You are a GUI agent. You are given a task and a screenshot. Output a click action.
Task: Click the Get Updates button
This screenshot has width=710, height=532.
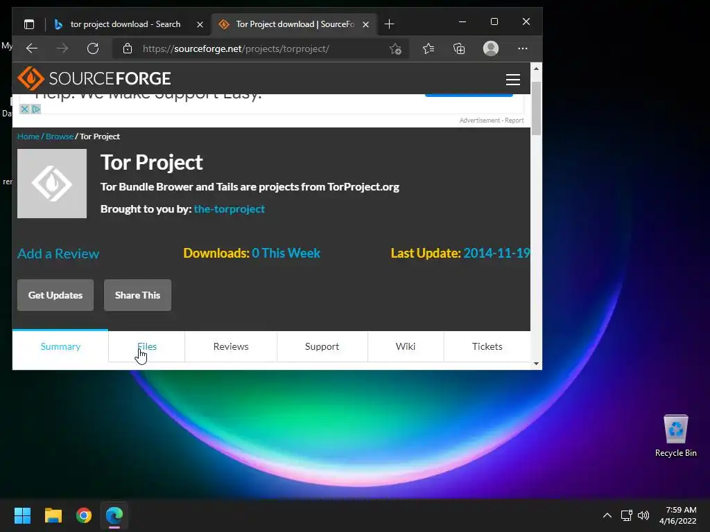[55, 295]
